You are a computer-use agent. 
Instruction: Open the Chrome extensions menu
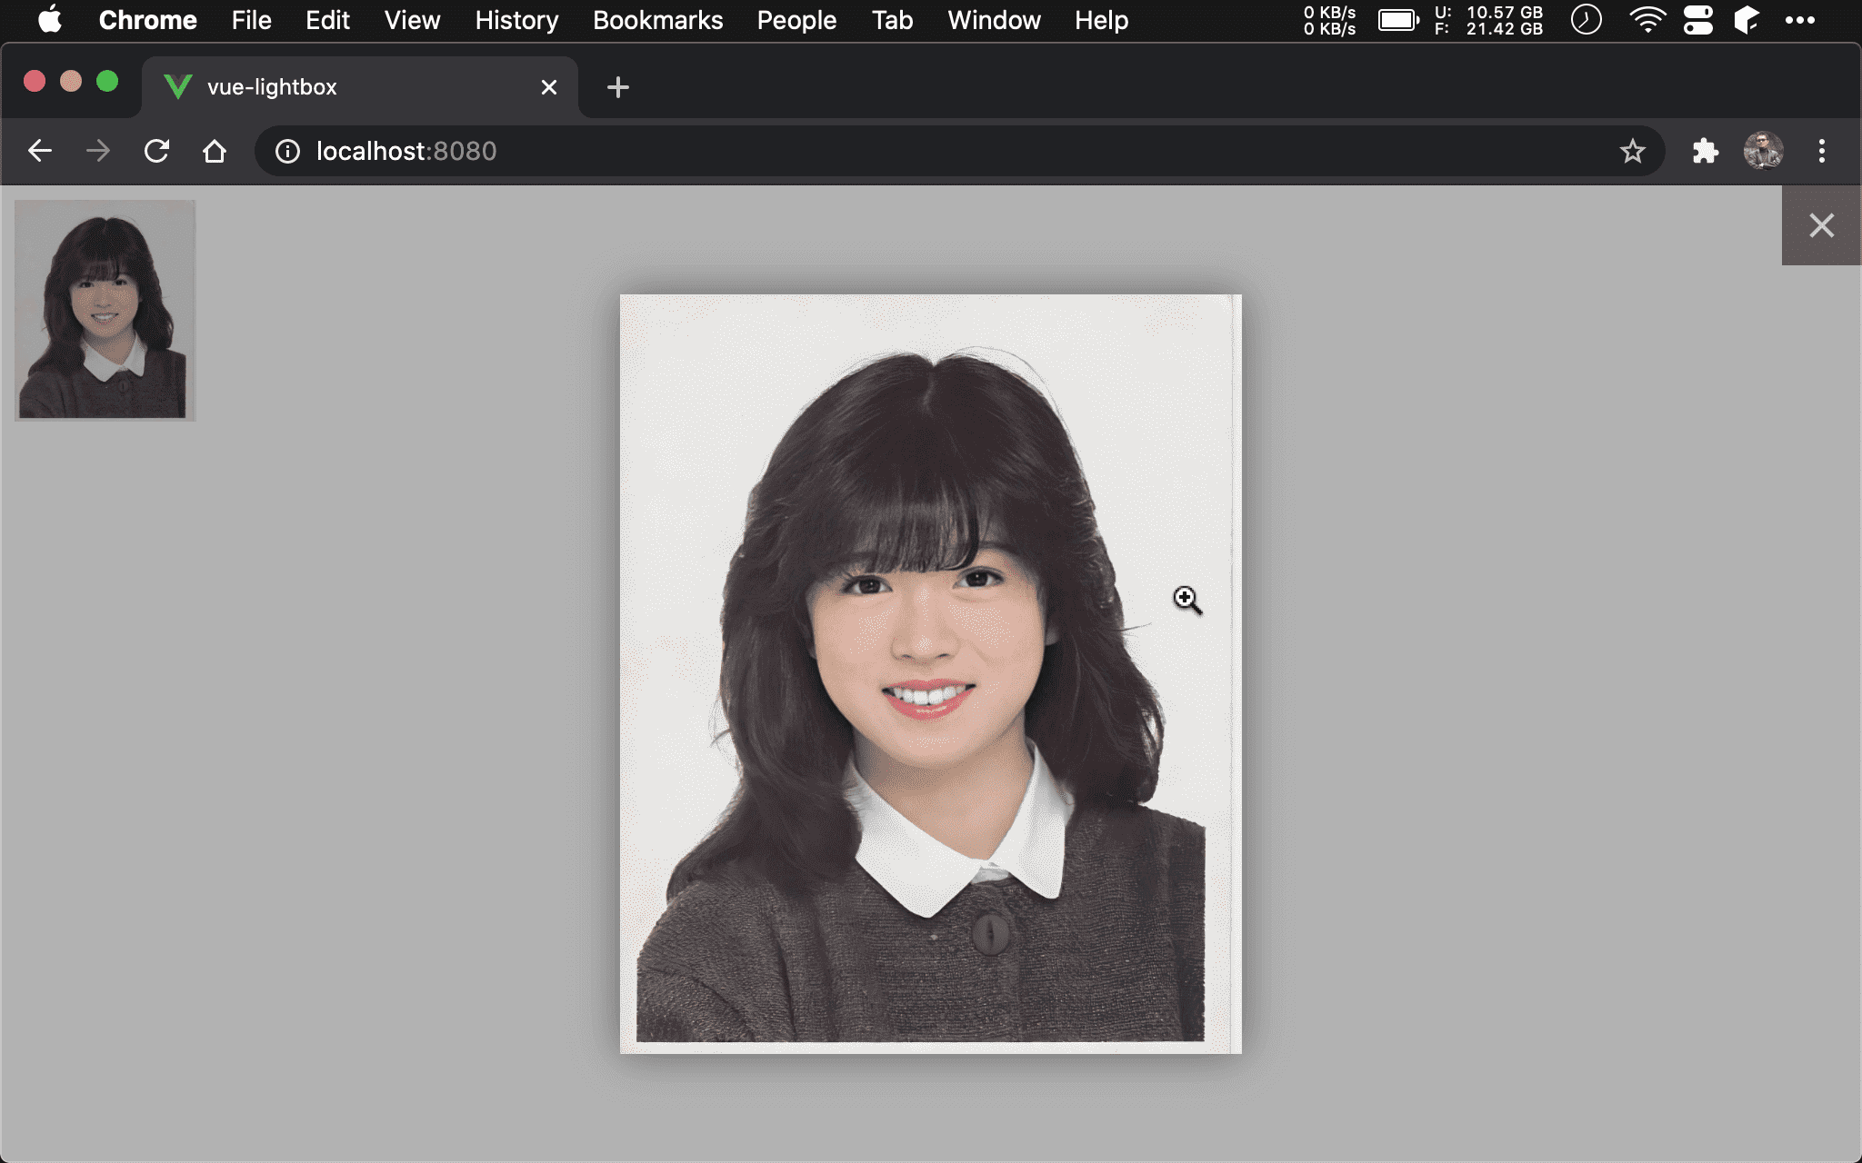[x=1705, y=151]
